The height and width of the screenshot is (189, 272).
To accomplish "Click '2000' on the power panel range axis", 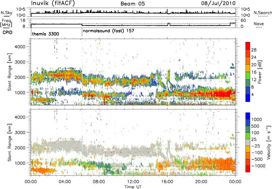I will click(20, 77).
